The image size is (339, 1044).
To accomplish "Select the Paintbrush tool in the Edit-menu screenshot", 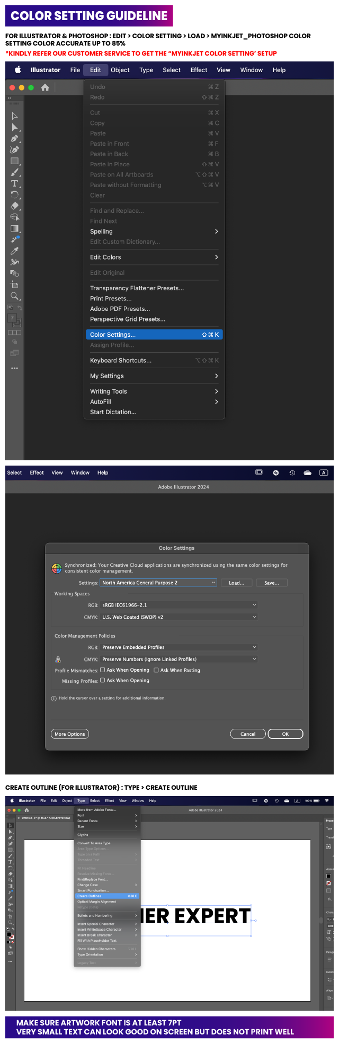I will [15, 172].
